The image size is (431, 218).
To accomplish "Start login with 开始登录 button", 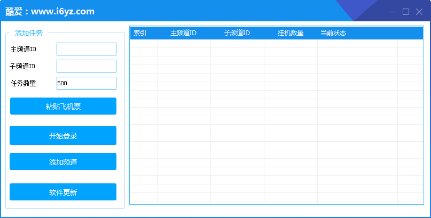I will [63, 135].
